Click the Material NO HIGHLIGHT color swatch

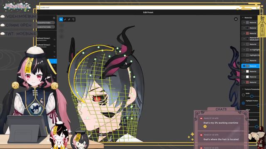(x=248, y=38)
